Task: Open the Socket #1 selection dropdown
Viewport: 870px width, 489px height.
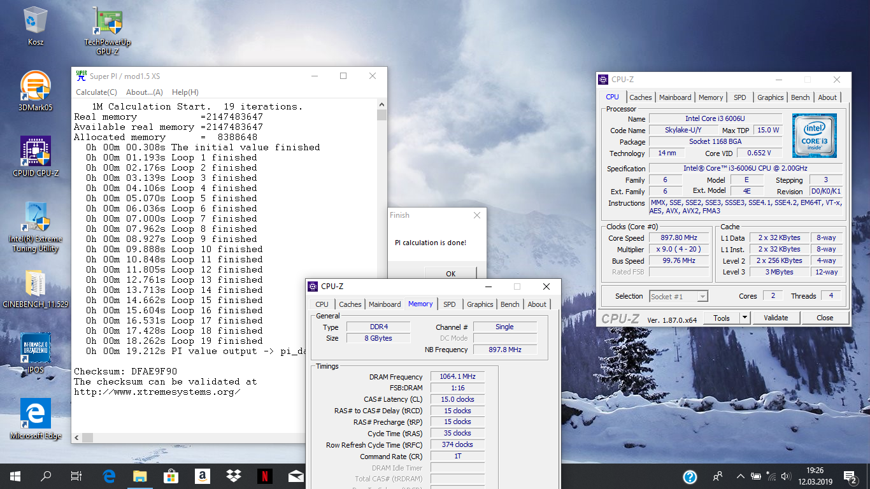Action: point(678,296)
